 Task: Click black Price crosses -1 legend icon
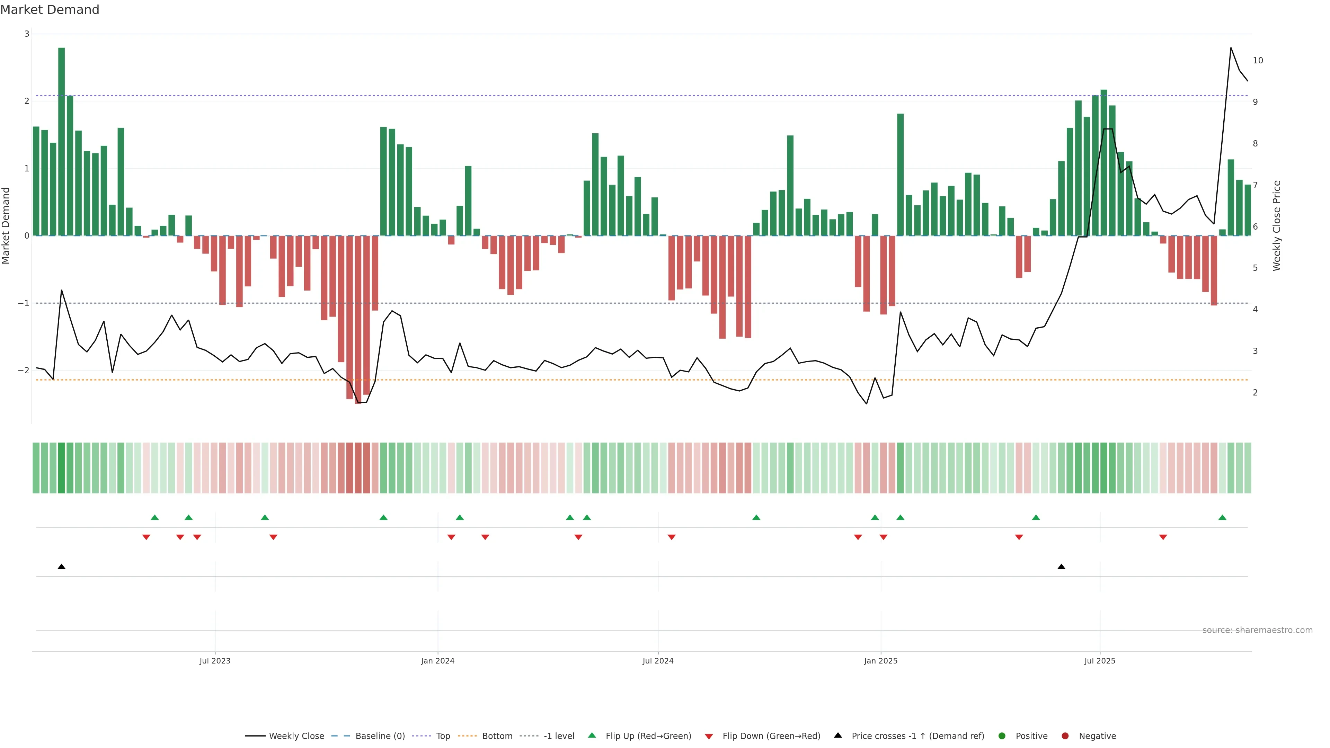click(838, 735)
